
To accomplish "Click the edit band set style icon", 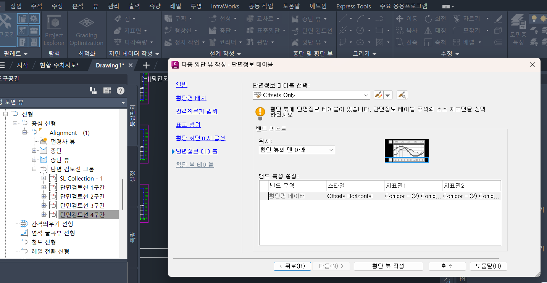I will (378, 95).
